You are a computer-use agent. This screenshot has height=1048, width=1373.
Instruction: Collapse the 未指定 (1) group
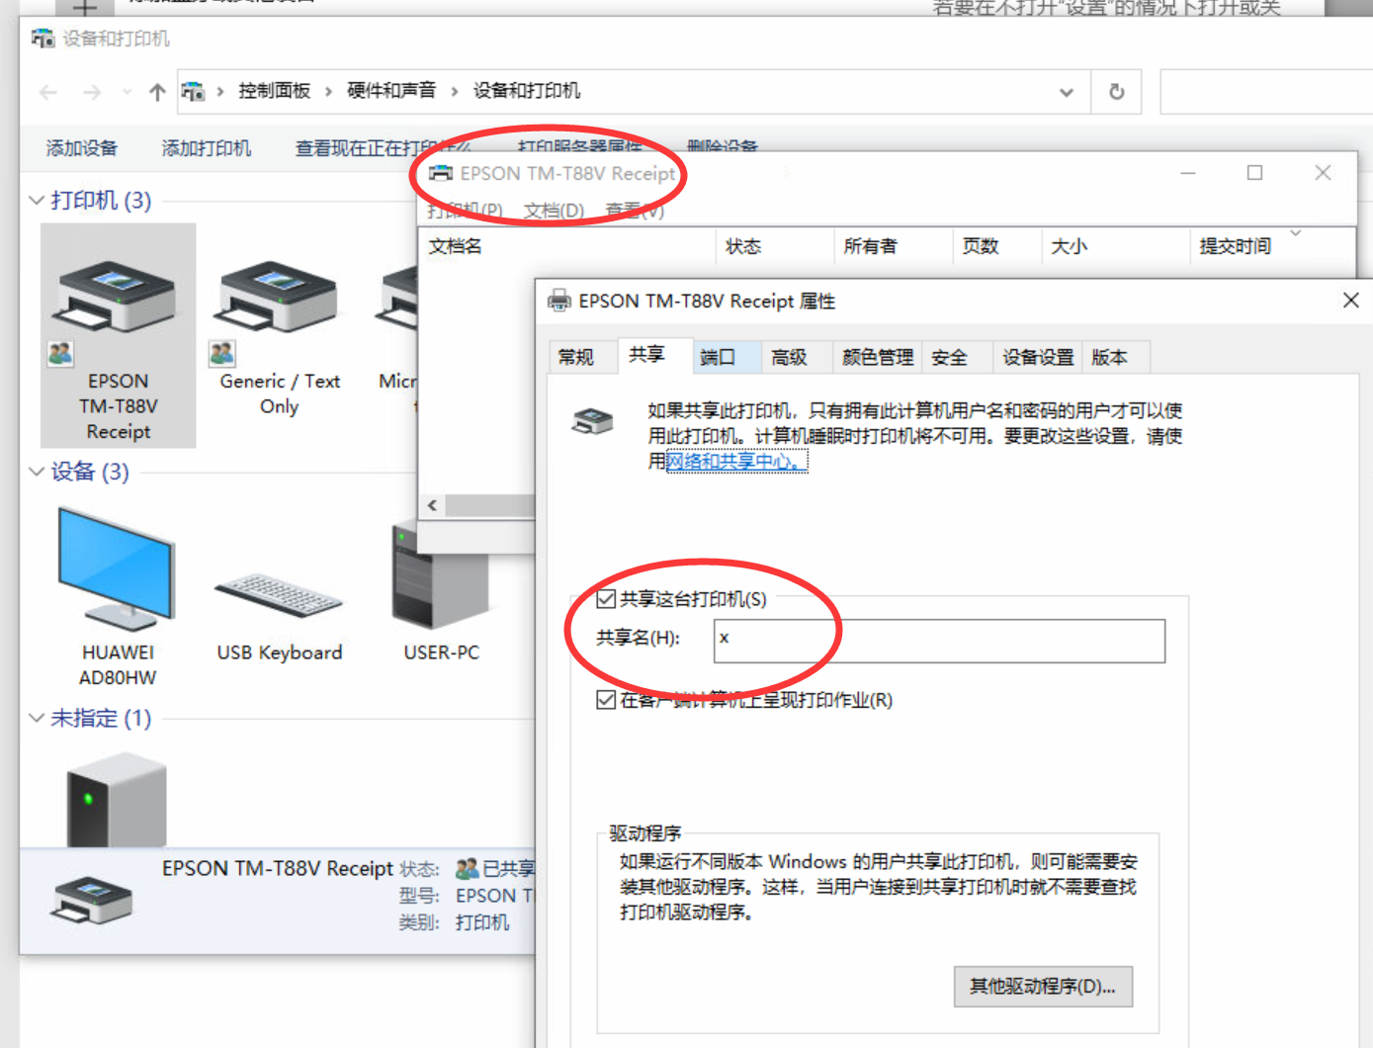click(x=37, y=718)
